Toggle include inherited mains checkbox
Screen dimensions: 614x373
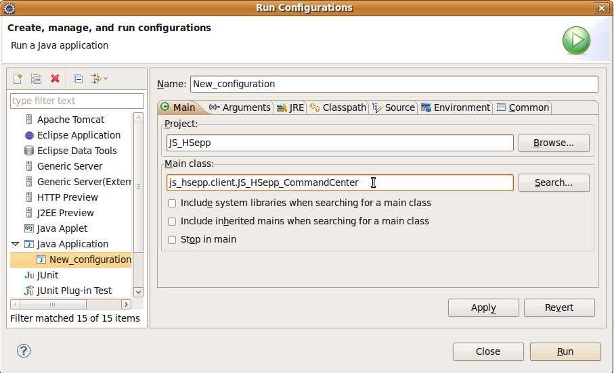(172, 221)
